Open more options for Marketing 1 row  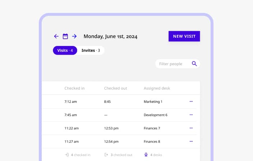coord(191,102)
